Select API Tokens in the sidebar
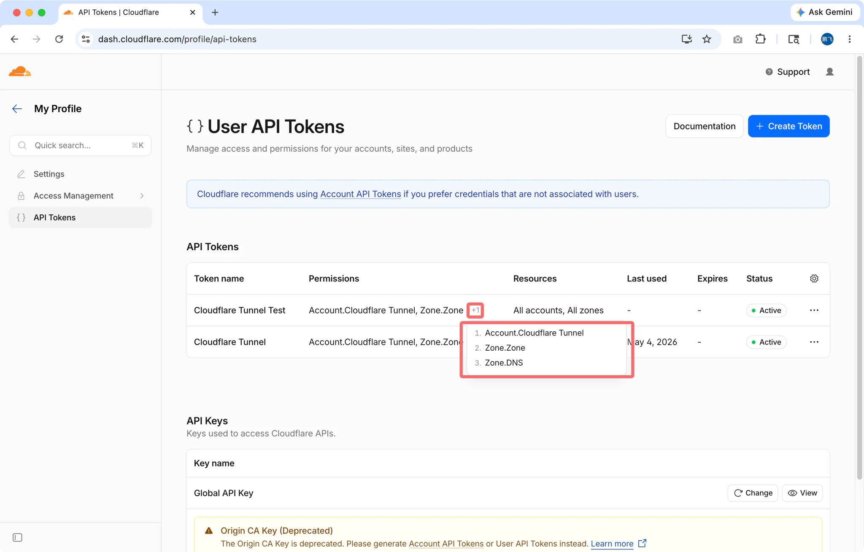The height and width of the screenshot is (552, 864). tap(80, 217)
